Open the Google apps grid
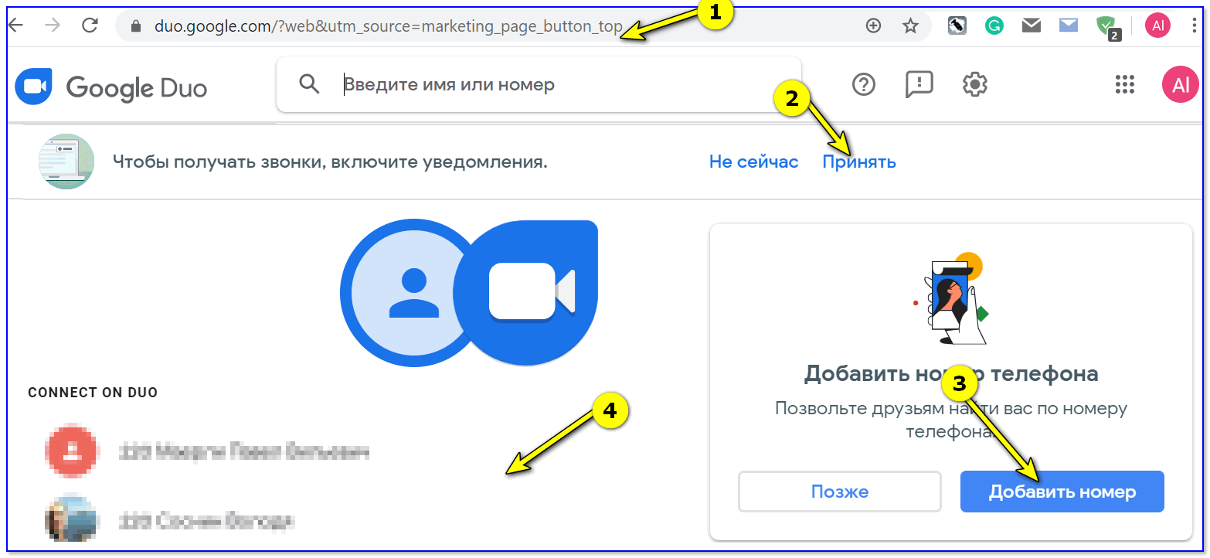This screenshot has width=1210, height=558. click(1124, 84)
